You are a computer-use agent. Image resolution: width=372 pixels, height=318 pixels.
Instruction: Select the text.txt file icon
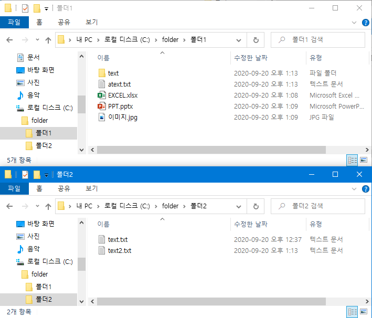click(x=102, y=239)
